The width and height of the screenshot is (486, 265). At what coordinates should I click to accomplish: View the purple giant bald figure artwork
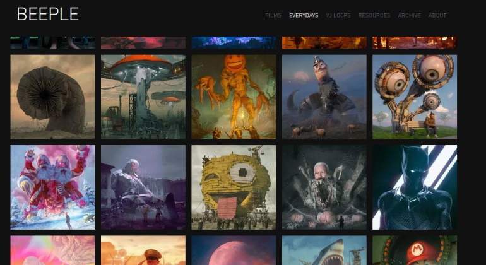(x=143, y=187)
